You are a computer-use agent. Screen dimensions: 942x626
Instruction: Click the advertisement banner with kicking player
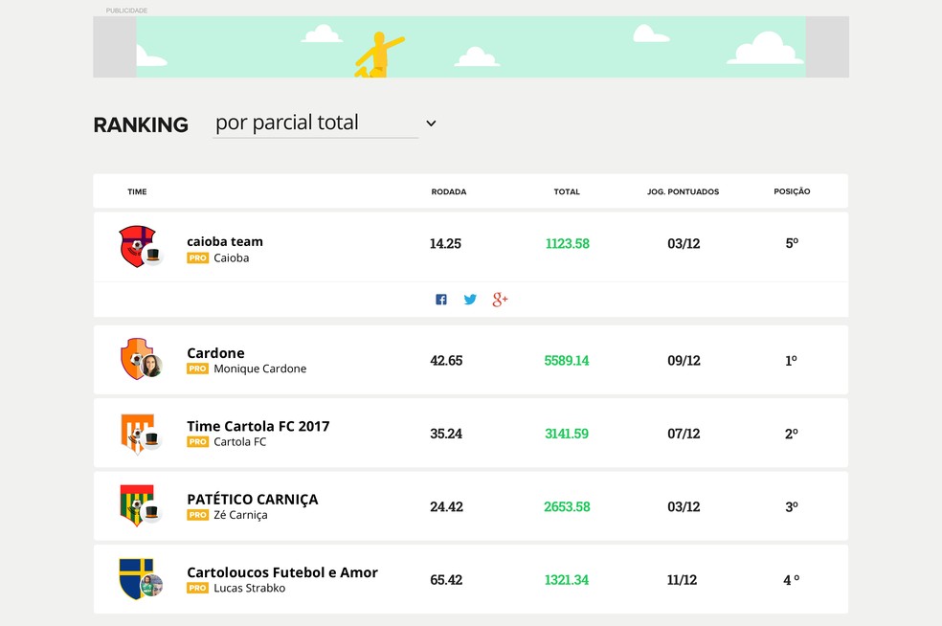(x=471, y=47)
